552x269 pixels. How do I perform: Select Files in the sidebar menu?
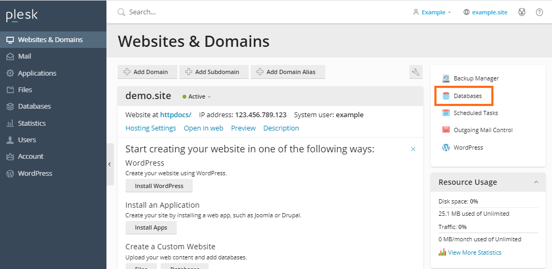click(25, 89)
